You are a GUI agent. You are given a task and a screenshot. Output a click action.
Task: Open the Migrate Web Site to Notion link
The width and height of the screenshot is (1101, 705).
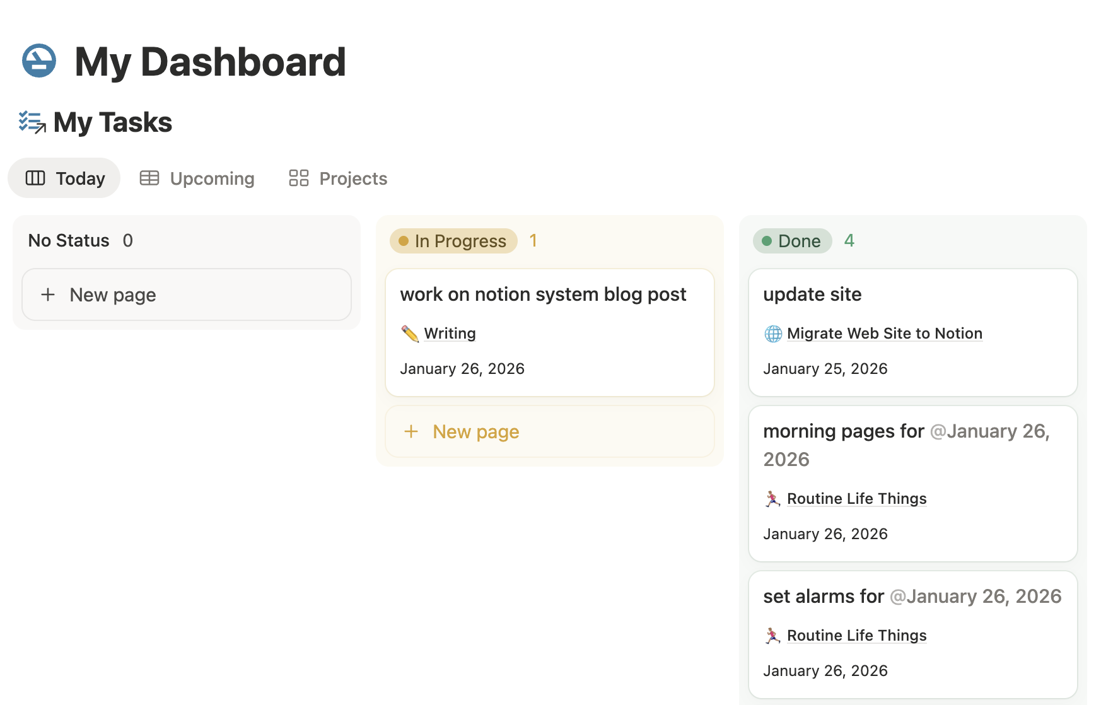[x=885, y=333]
